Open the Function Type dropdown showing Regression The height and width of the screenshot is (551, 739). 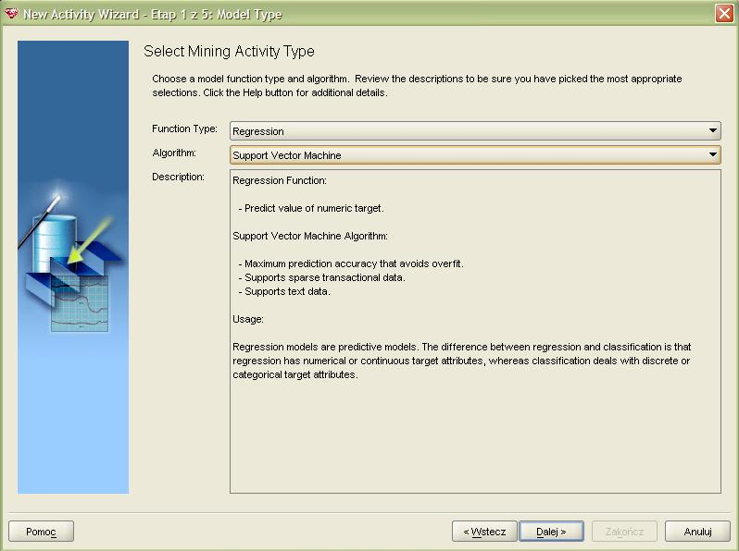pyautogui.click(x=475, y=130)
